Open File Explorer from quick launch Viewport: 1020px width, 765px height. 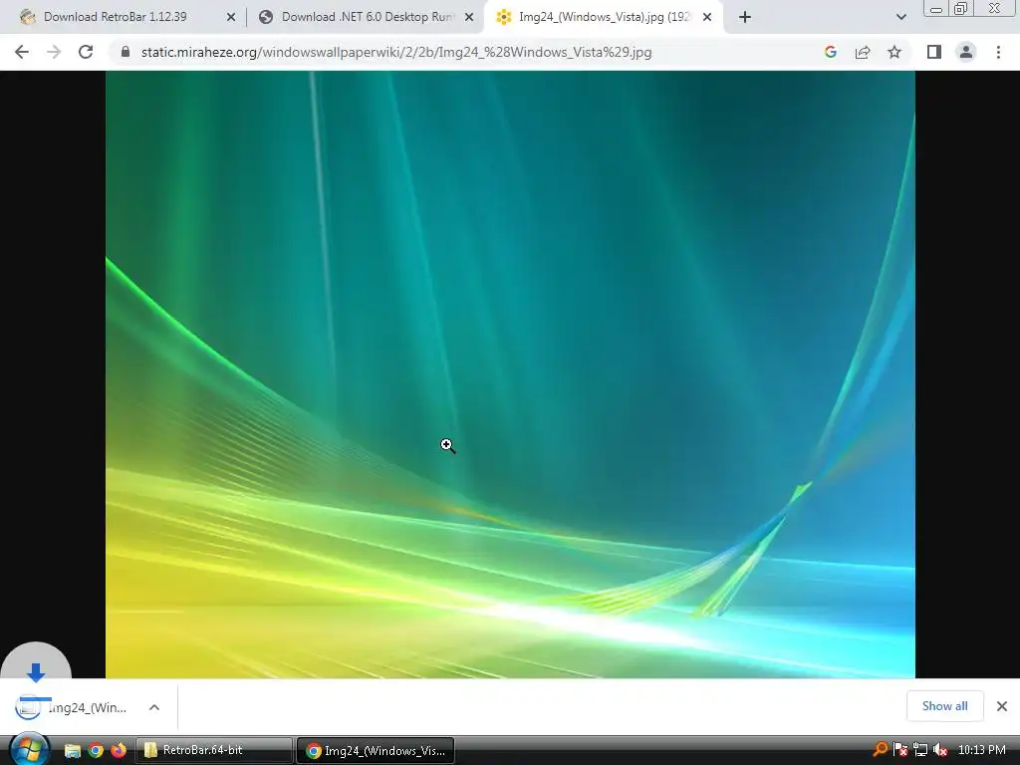72,750
